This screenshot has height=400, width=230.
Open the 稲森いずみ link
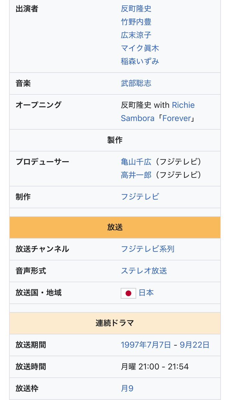click(x=140, y=61)
